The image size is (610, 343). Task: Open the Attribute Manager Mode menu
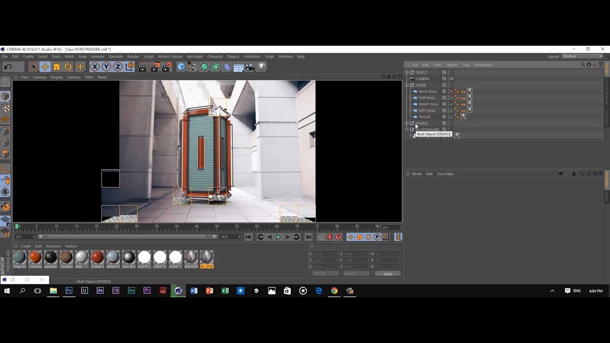click(x=417, y=174)
